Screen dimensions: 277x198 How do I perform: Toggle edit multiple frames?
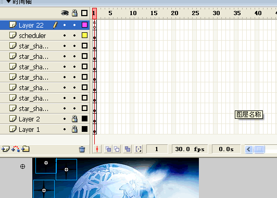(x=128, y=149)
